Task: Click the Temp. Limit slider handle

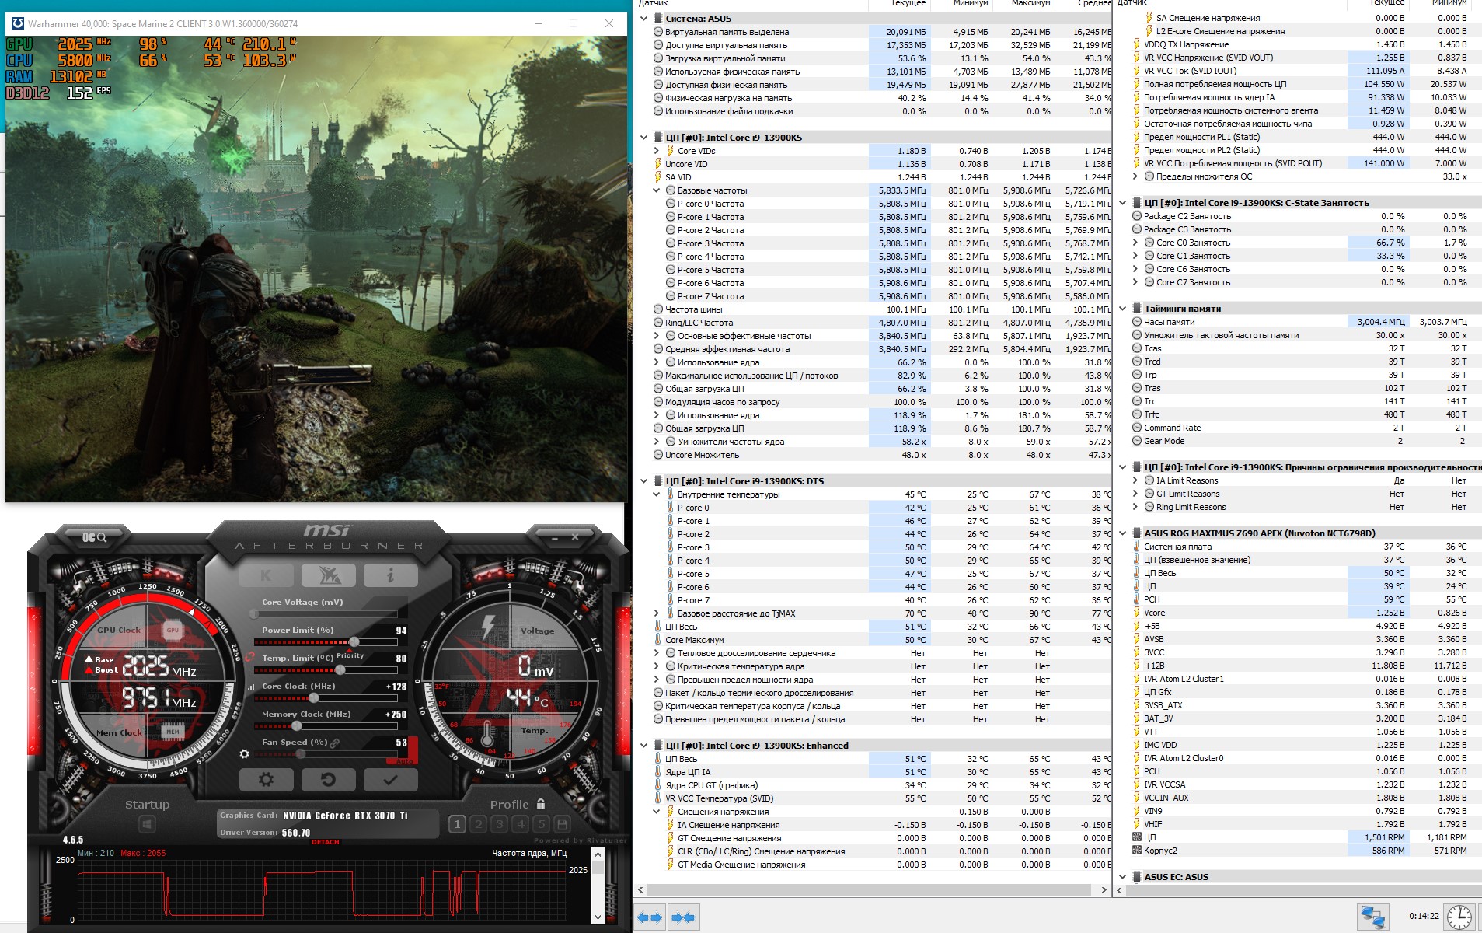Action: [340, 670]
